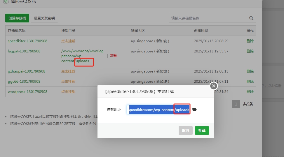Image resolution: width=284 pixels, height=157 pixels.
Task: Unmount lagpat bucket via 卸载 link
Action: pos(114,56)
